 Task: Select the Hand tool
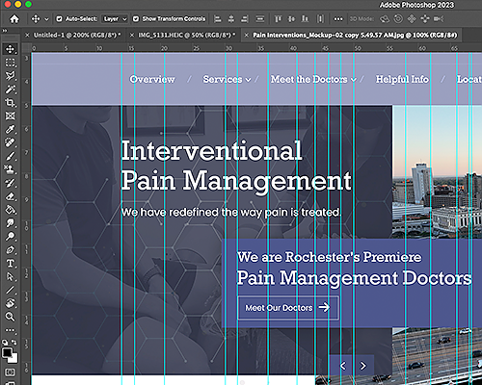[11, 303]
